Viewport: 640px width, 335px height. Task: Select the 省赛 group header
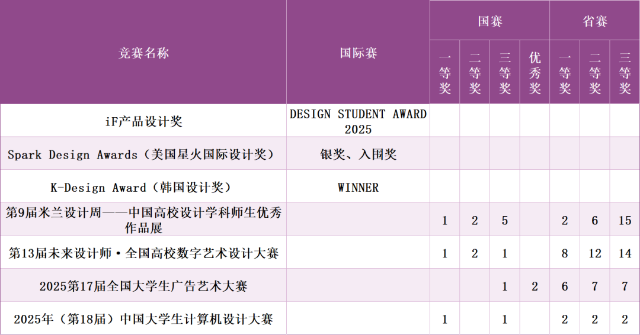(594, 21)
